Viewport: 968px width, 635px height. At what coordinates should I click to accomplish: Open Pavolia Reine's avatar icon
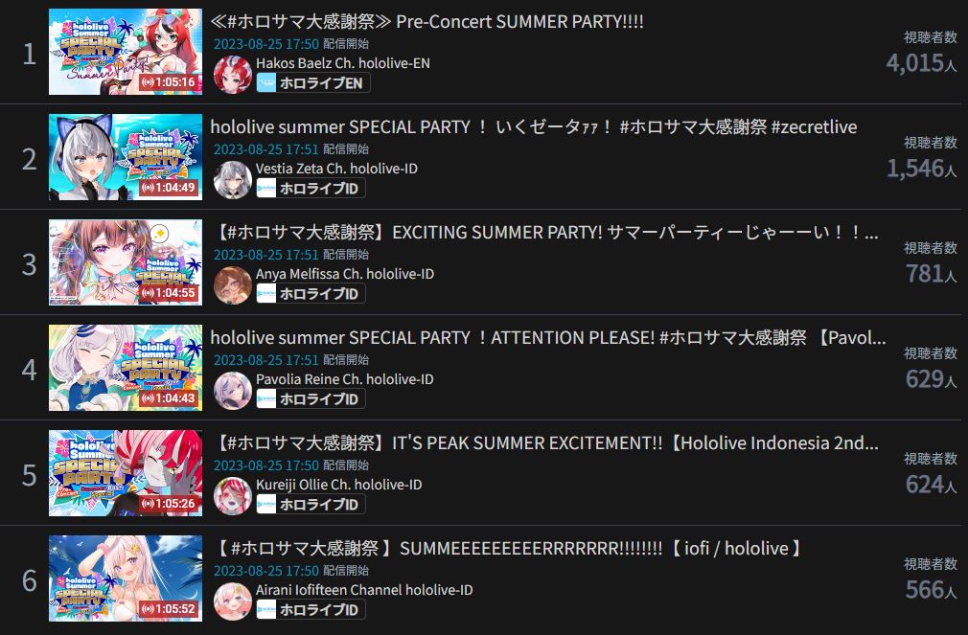233,391
